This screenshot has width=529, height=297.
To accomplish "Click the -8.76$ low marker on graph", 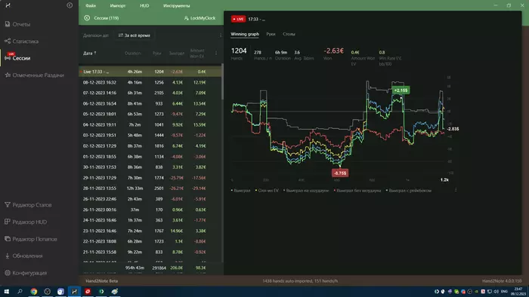I will tap(340, 173).
